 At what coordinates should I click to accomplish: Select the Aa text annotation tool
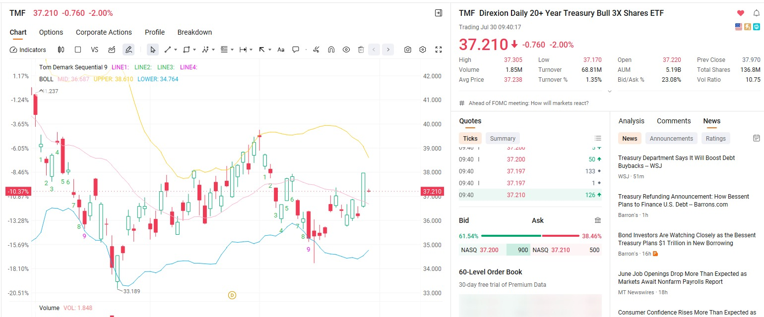click(x=281, y=50)
